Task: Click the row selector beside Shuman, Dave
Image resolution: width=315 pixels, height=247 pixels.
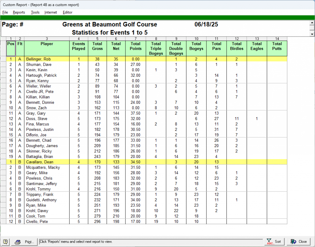Action: 3,65
